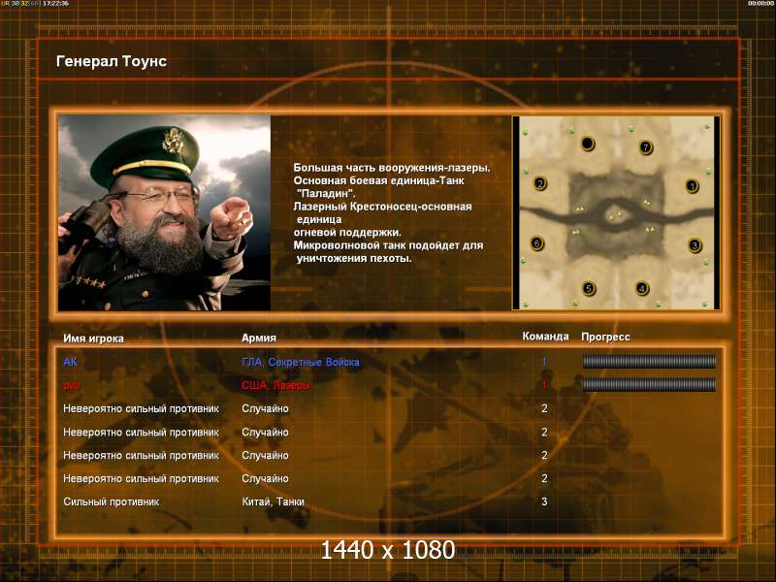
Task: Click the general description text 'Большая часть вооружения-лазеры'
Action: point(392,168)
